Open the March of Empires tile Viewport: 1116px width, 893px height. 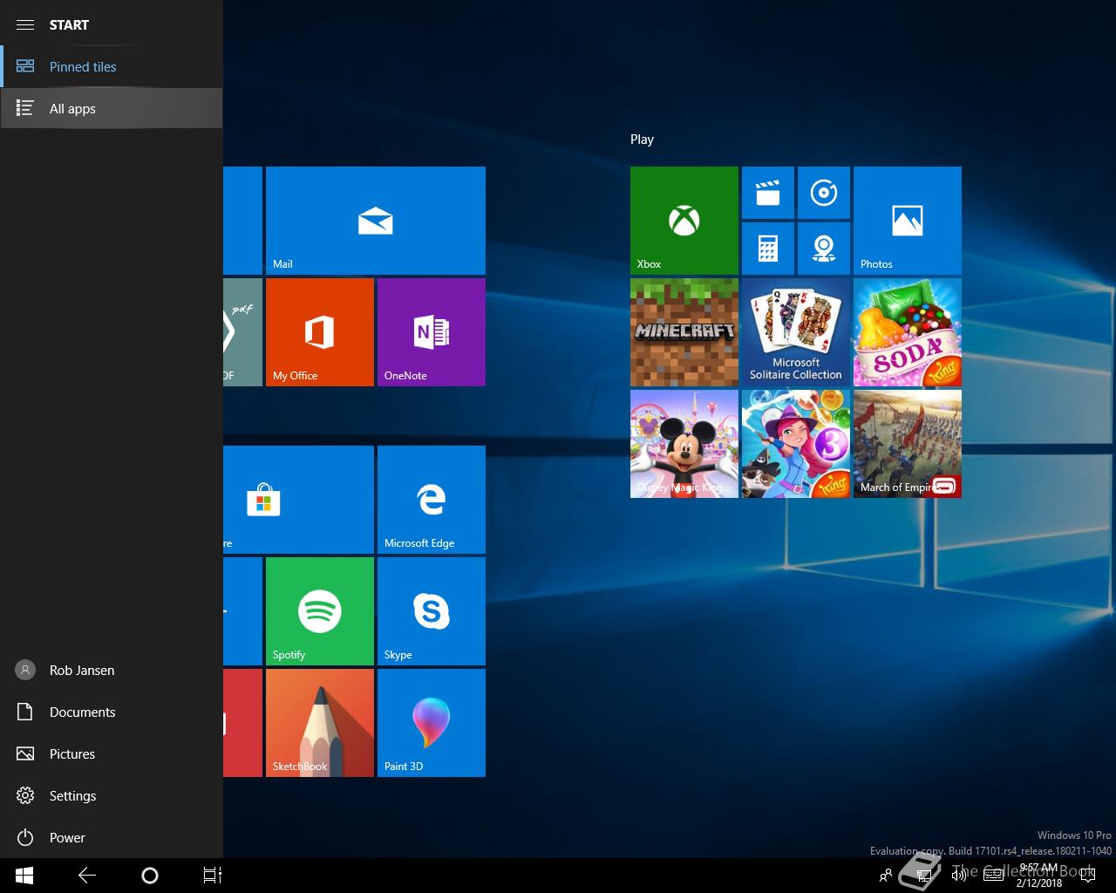click(908, 444)
